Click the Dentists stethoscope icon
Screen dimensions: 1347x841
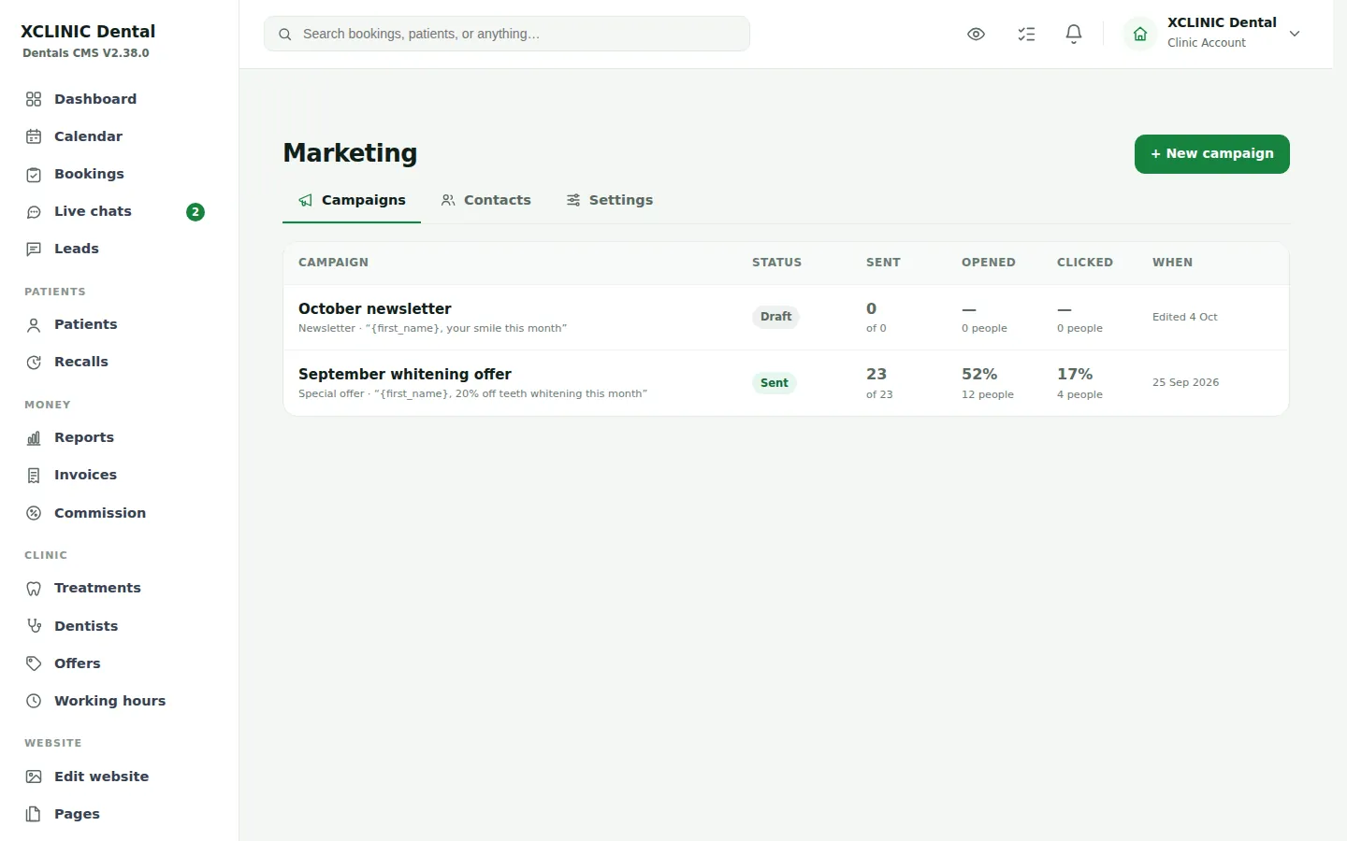click(34, 626)
